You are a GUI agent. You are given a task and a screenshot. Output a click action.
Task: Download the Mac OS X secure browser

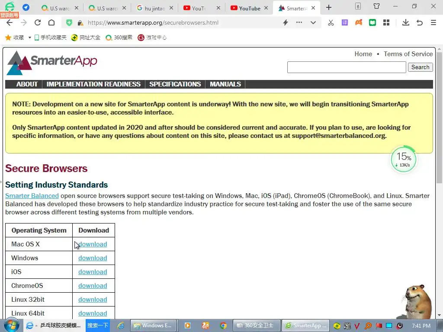pyautogui.click(x=93, y=244)
